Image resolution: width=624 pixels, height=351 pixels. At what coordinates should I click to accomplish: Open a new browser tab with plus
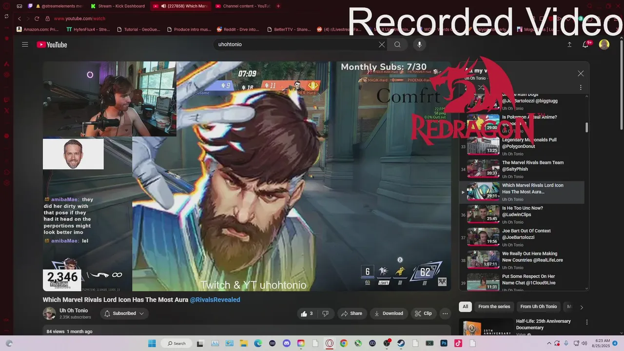[278, 6]
